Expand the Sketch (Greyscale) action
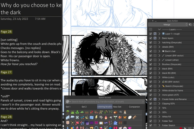 pos(159,86)
